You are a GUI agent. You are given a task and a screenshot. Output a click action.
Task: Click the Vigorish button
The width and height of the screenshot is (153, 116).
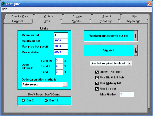[x=109, y=50]
